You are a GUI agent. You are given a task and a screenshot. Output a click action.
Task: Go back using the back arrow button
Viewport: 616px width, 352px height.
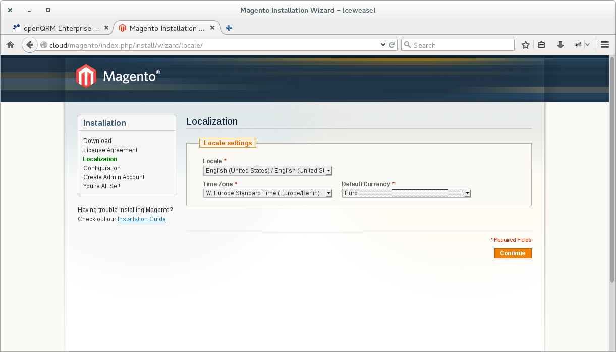(x=30, y=45)
